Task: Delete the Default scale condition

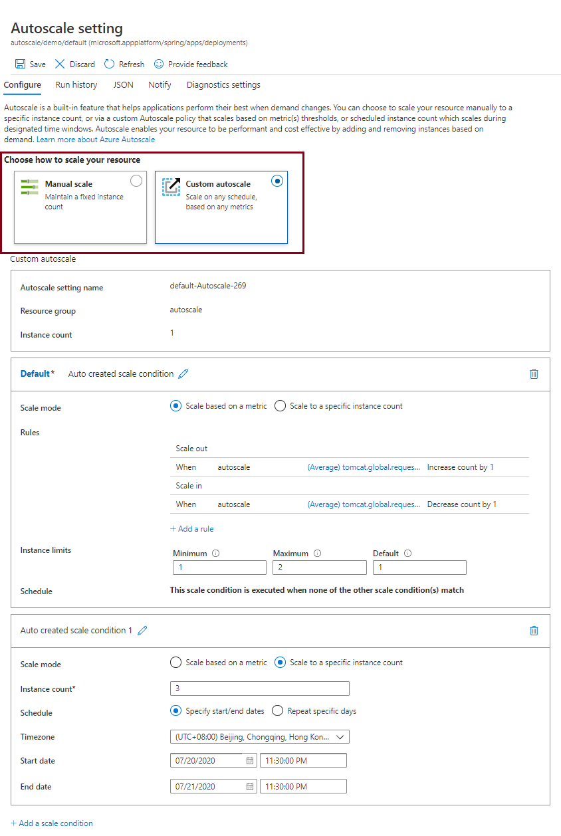Action: pos(534,373)
